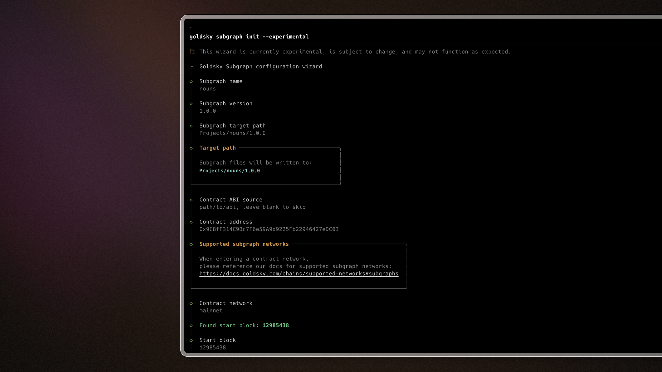Click the diamond marker beside Supported subgraph networks

coord(191,244)
